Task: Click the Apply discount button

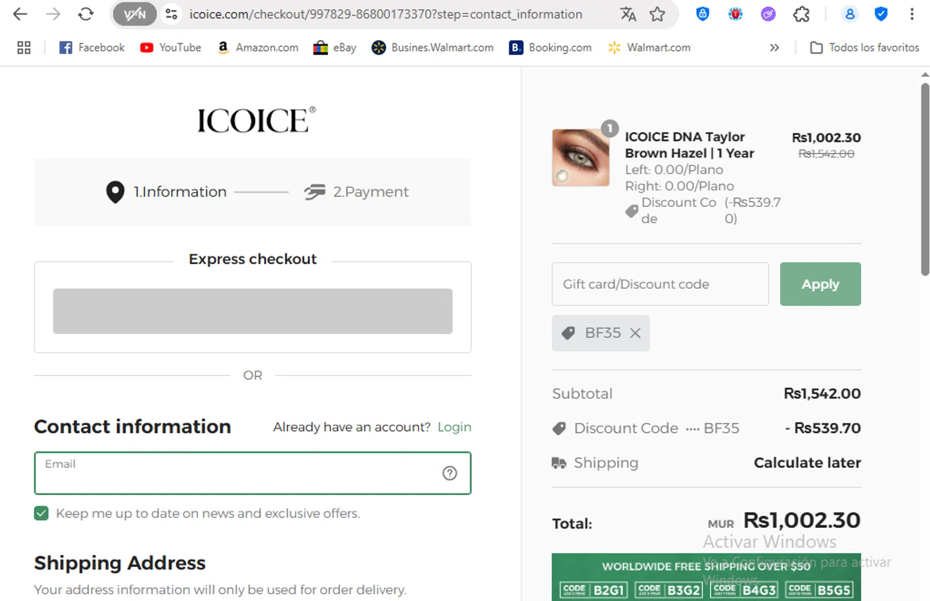Action: pos(820,284)
